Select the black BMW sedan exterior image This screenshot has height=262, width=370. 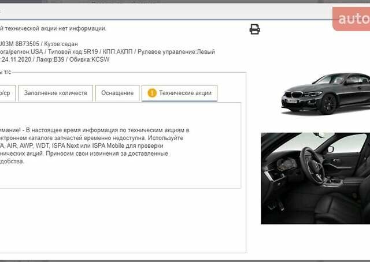[x=325, y=93]
